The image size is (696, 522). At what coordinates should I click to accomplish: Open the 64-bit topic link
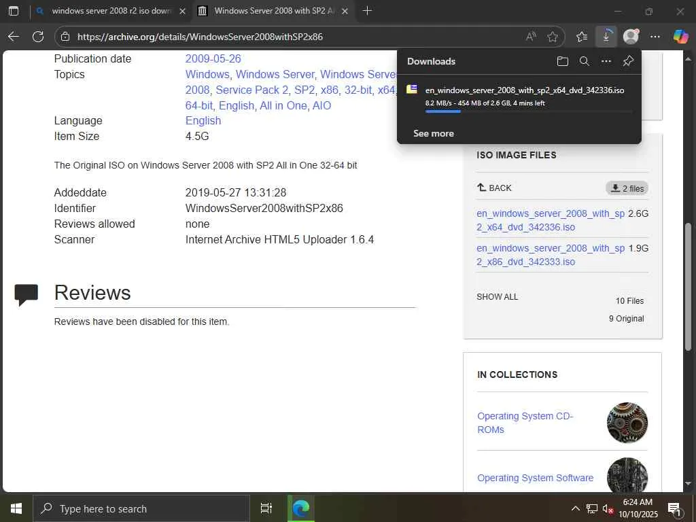coord(198,105)
